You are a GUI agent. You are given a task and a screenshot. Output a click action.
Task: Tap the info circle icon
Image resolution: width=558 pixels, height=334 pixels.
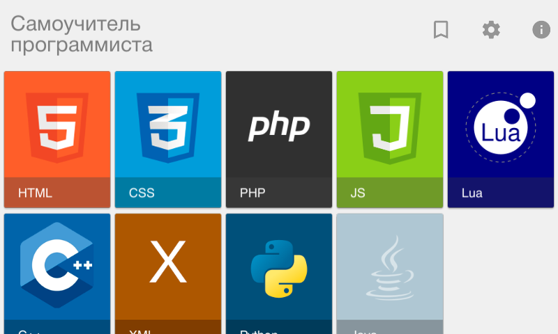tap(541, 29)
